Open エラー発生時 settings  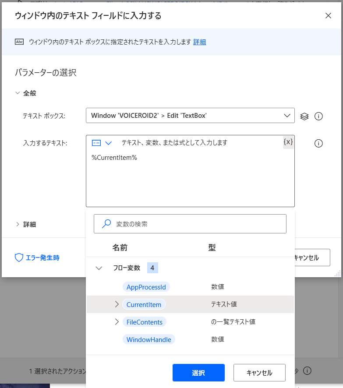click(37, 257)
